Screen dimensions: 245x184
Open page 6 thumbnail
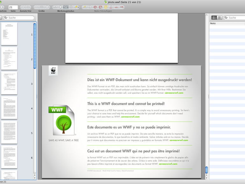click(9, 157)
